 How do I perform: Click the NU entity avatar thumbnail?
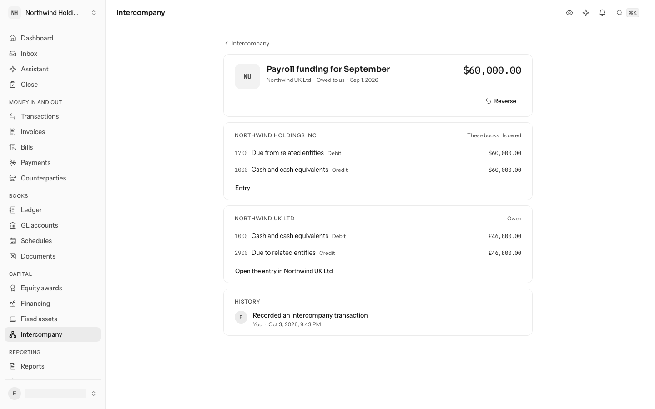pyautogui.click(x=247, y=76)
